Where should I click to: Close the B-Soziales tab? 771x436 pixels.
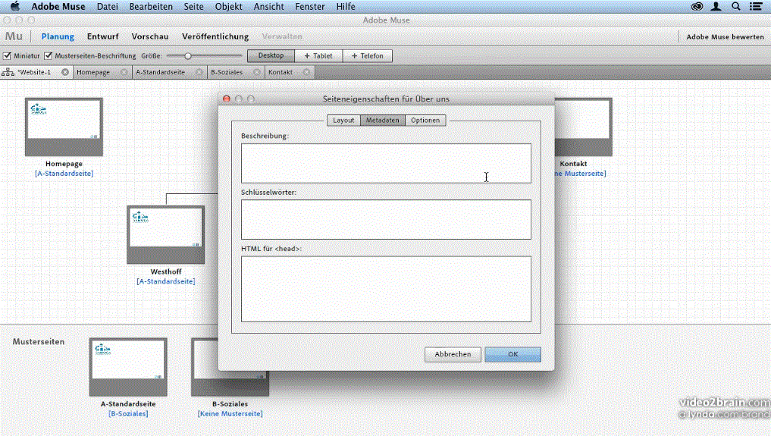click(x=257, y=72)
